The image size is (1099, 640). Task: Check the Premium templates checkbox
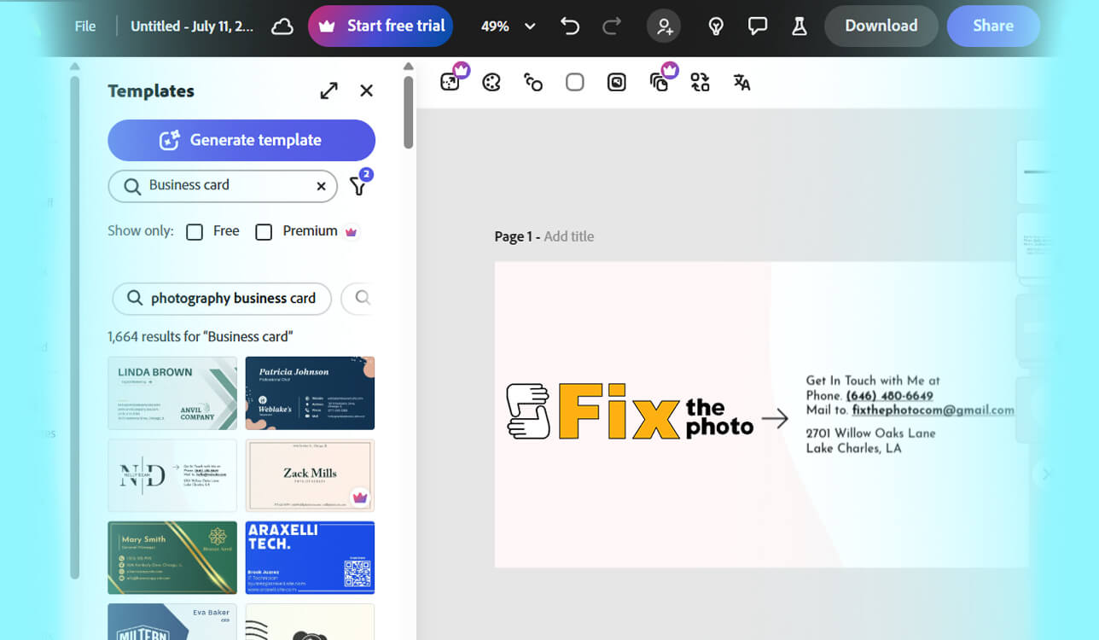point(264,231)
